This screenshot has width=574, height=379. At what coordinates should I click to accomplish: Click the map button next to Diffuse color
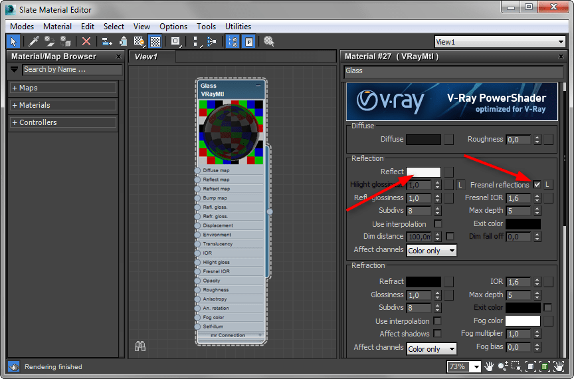pyautogui.click(x=449, y=140)
